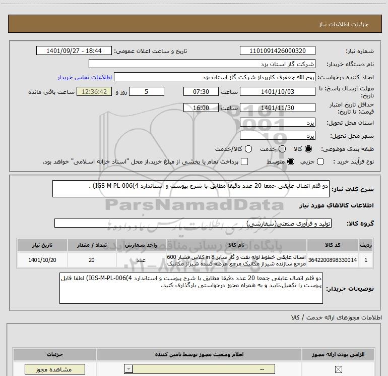This screenshot has height=376, width=388.
Task: Click the تاریخ نیاز column header
Action: (42, 245)
